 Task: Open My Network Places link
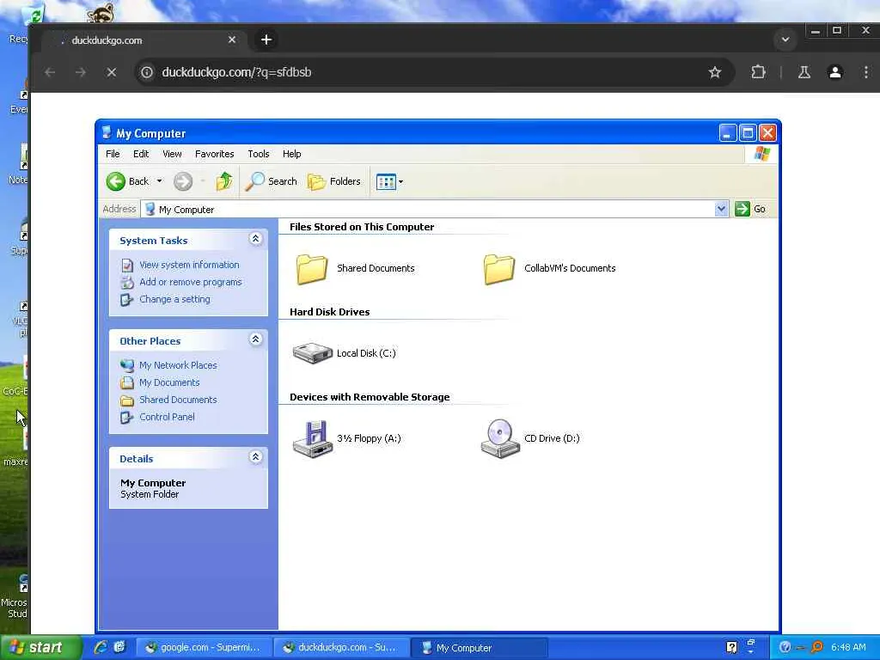click(x=178, y=365)
